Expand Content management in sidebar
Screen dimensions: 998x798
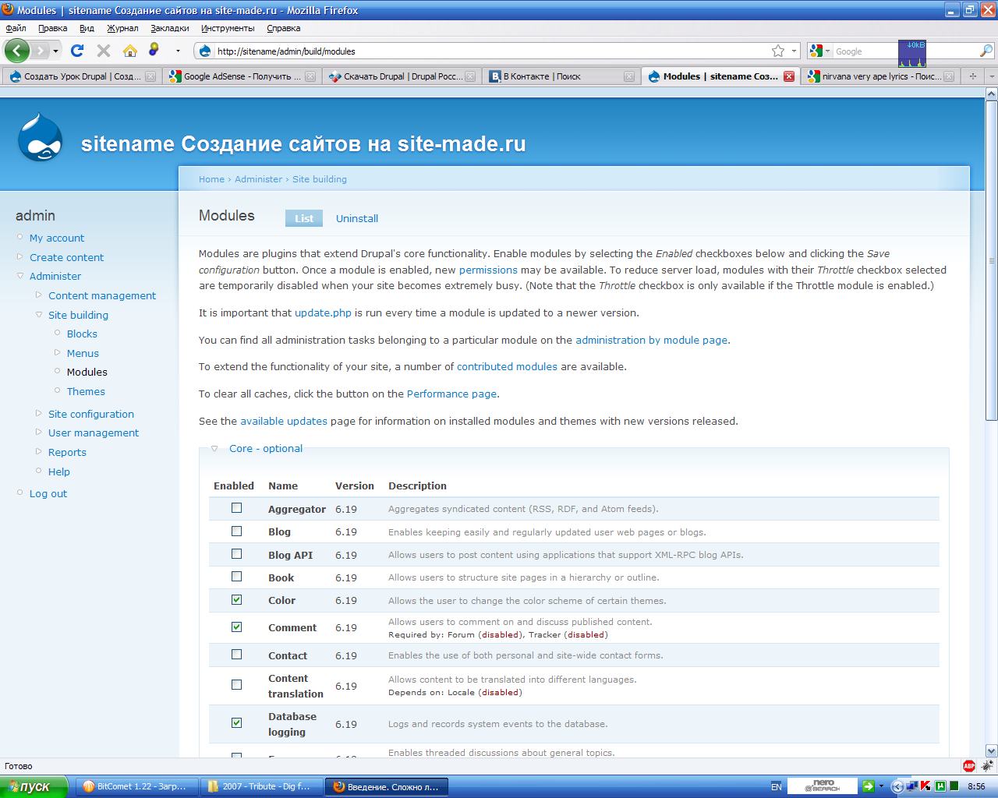click(x=39, y=295)
